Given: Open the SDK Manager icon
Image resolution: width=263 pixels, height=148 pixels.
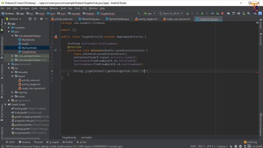Looking at the screenshot, I should tap(249, 14).
